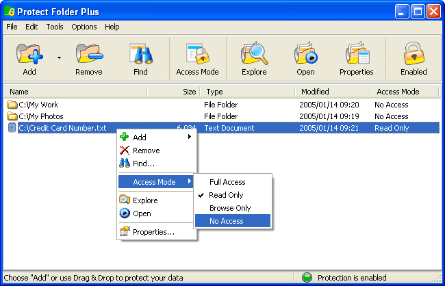The image size is (445, 286).
Task: Select the C:\Credit Card Number.txt row
Action: [222, 128]
